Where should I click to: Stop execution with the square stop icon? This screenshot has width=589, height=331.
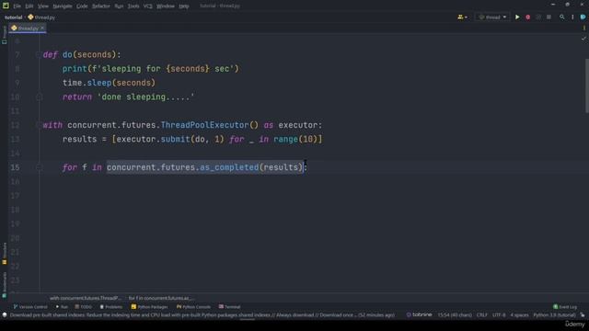(549, 17)
